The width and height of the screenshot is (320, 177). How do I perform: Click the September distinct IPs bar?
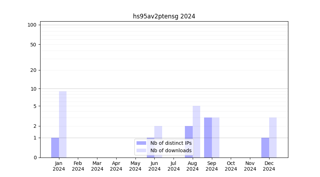208,137
